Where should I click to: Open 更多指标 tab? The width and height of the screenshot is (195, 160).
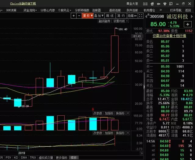(62, 158)
